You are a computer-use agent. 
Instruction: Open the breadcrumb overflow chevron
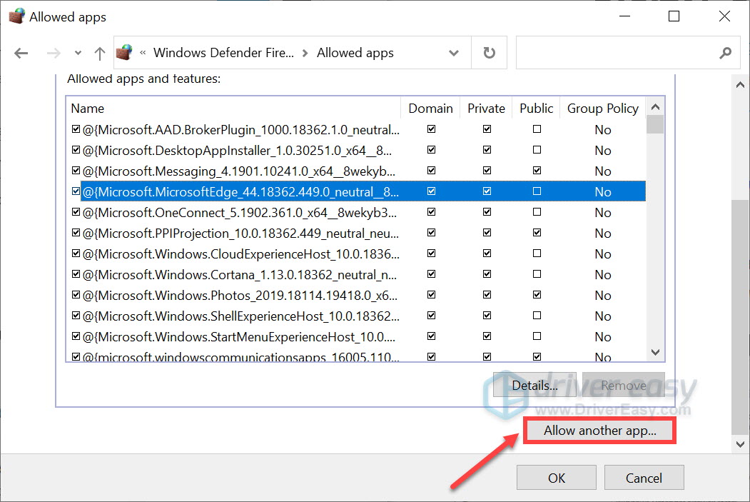(143, 53)
